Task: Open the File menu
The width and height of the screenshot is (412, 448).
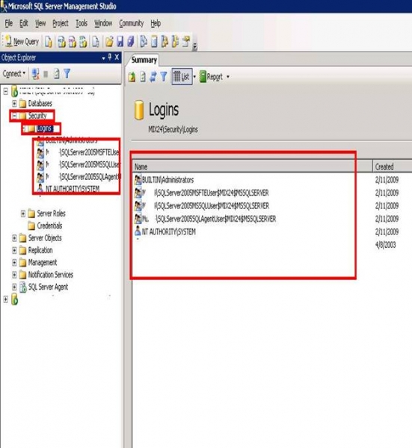Action: [x=8, y=23]
